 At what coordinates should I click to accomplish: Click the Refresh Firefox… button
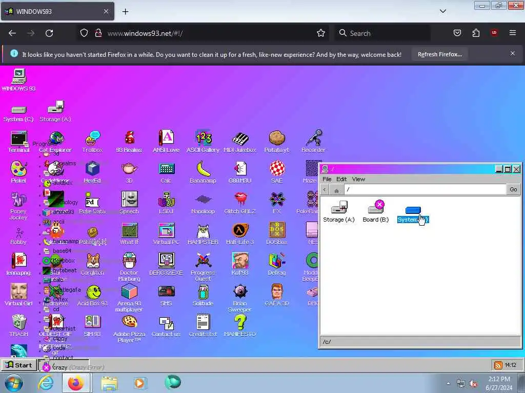pos(439,54)
